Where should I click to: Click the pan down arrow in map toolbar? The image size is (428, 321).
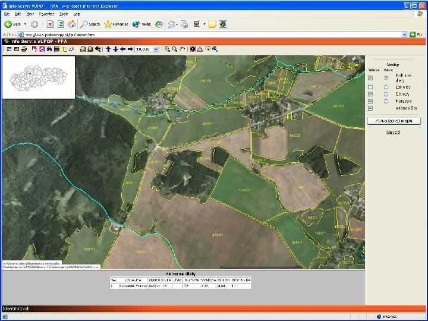coord(115,50)
